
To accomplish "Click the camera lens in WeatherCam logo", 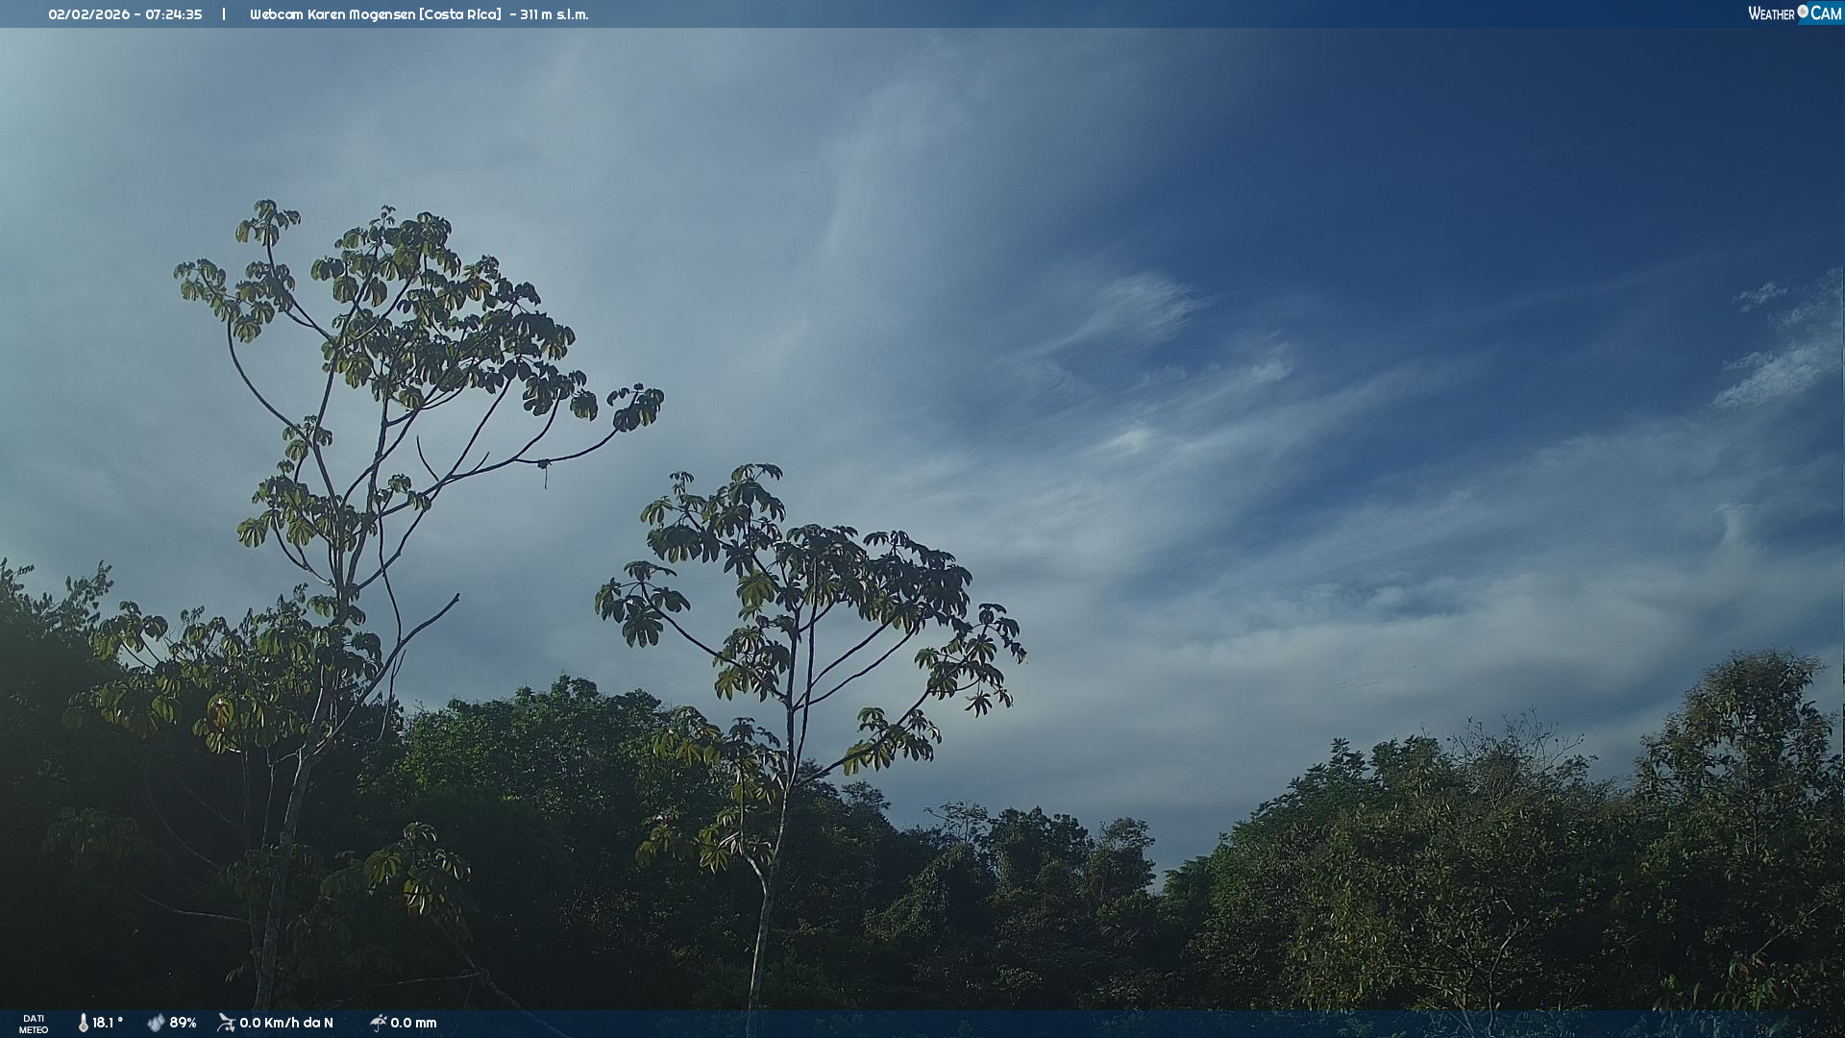I will click(1803, 12).
